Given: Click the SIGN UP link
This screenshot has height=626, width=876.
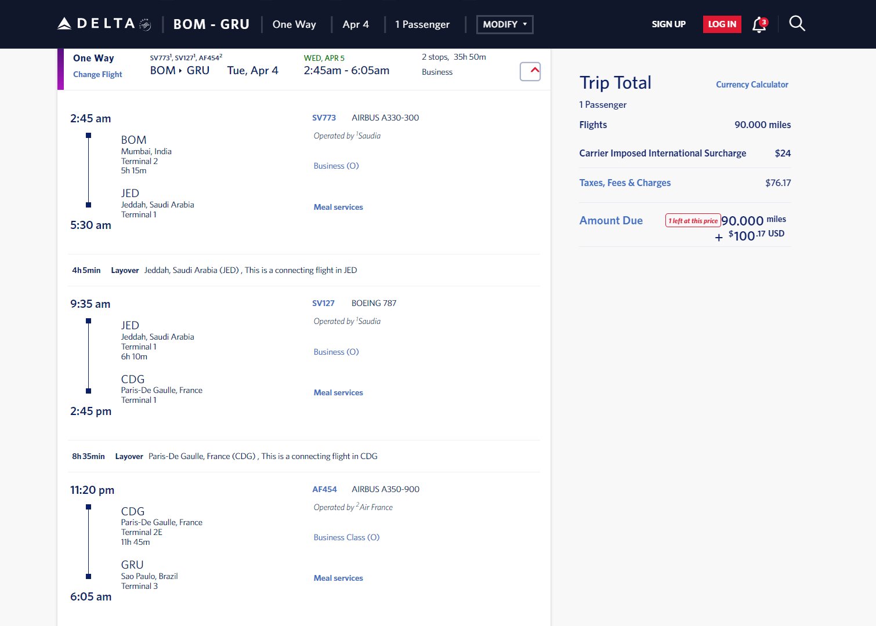Looking at the screenshot, I should [x=668, y=24].
